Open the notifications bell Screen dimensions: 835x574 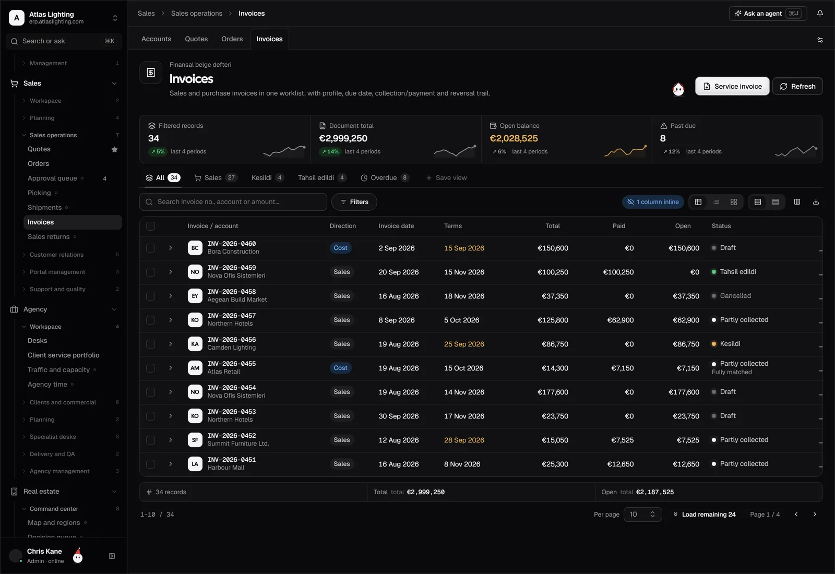(820, 14)
